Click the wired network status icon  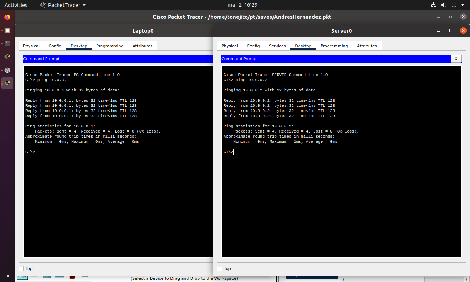pos(433,5)
